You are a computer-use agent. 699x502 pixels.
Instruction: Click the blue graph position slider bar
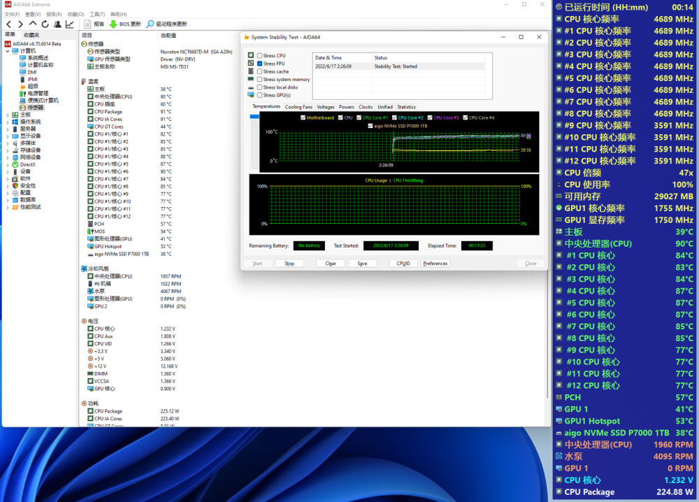(254, 117)
